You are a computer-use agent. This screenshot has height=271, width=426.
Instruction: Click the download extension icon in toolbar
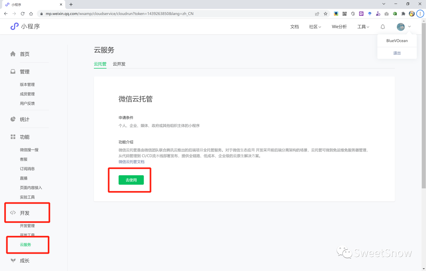coord(336,13)
